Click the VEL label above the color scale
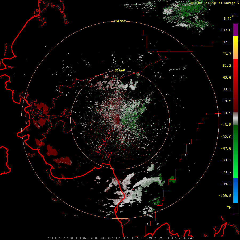 234,16
